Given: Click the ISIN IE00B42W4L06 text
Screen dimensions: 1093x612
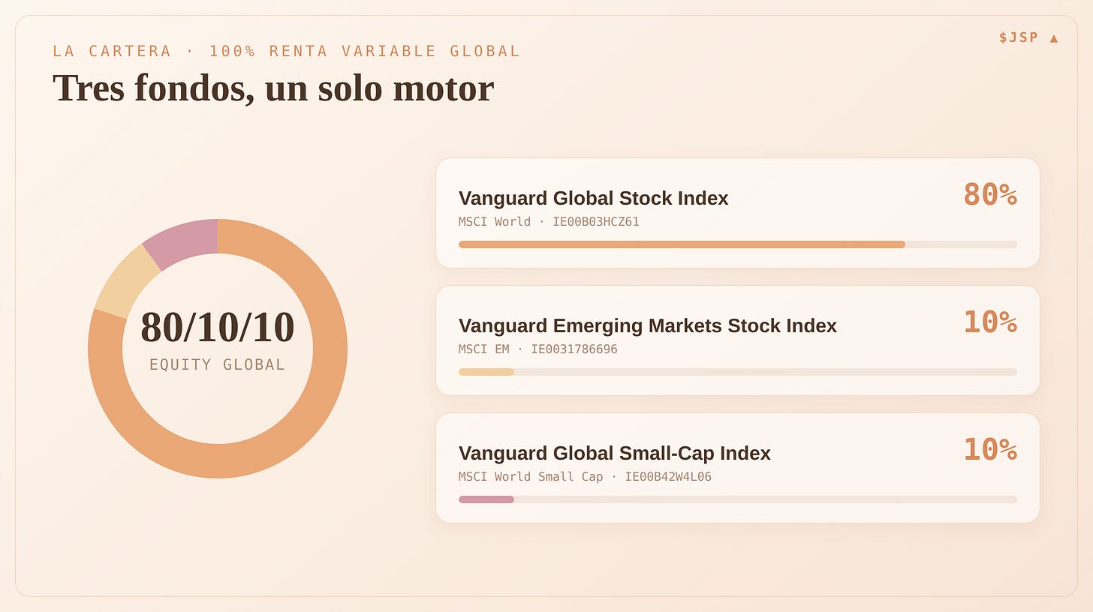Looking at the screenshot, I should (x=668, y=477).
